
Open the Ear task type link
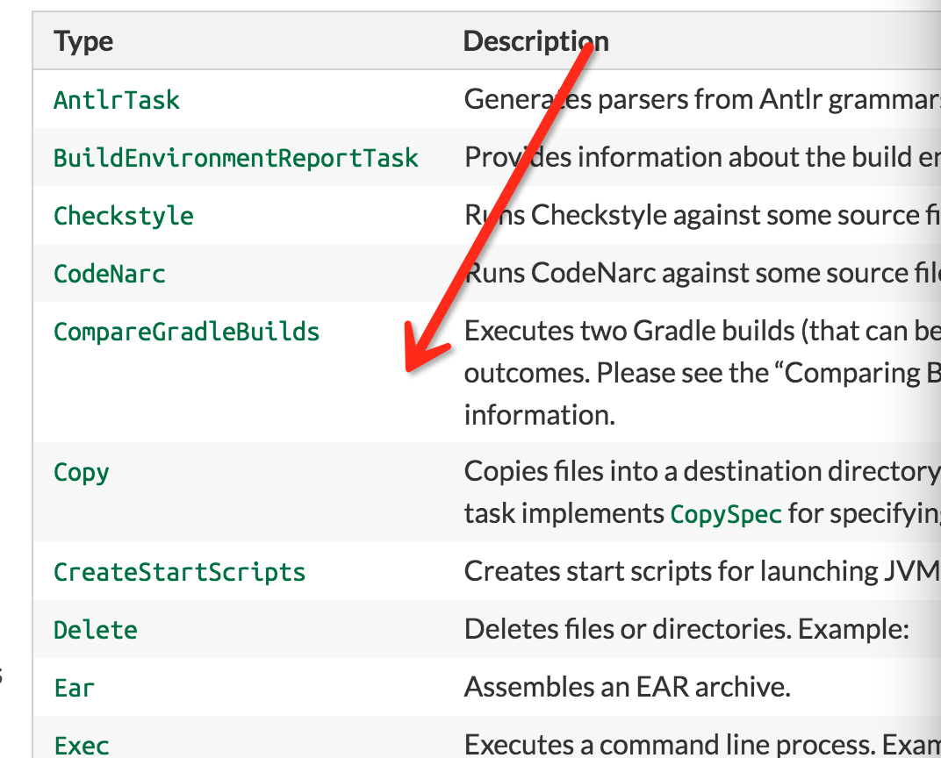(75, 689)
